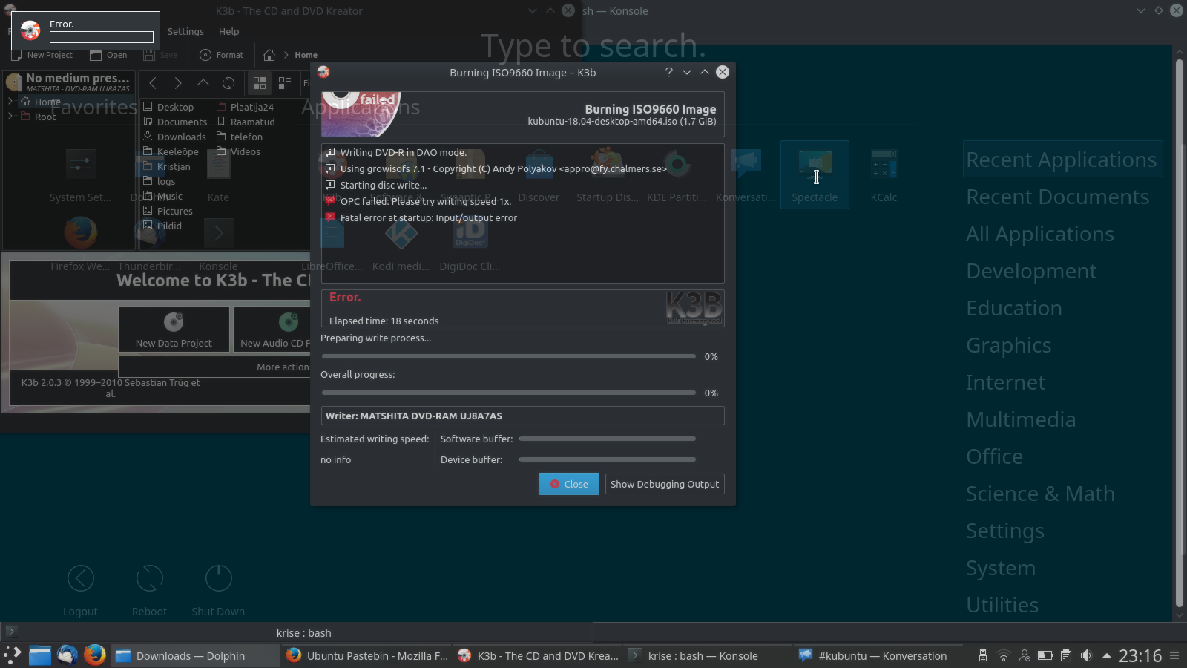
Task: Select Recent Applications category
Action: (1062, 160)
